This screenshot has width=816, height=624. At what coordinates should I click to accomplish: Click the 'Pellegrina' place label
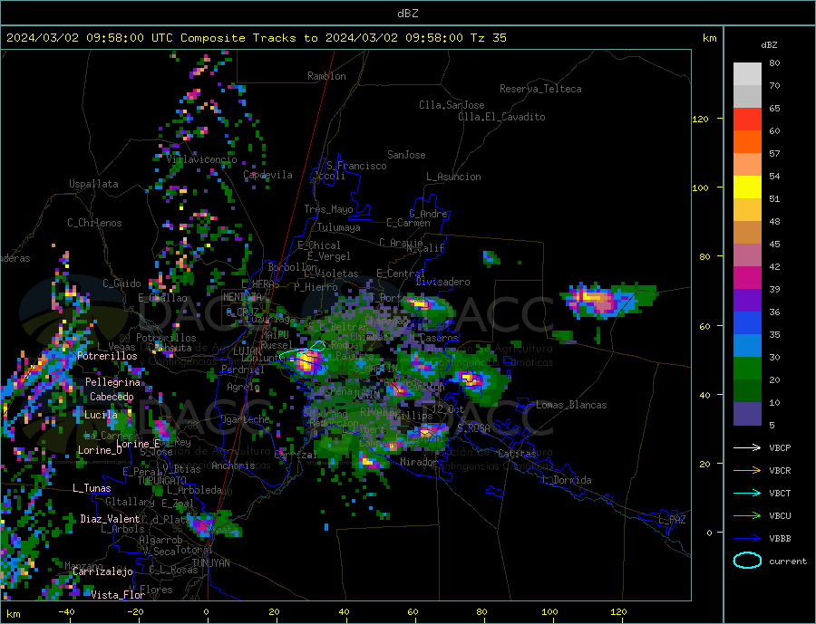(x=113, y=382)
